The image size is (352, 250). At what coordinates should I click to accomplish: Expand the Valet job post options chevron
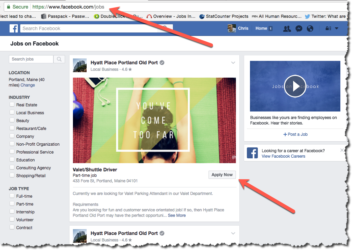(233, 63)
